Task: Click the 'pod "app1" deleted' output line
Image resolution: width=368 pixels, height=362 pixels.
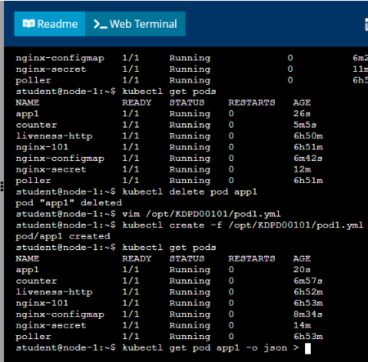Action: tap(69, 203)
